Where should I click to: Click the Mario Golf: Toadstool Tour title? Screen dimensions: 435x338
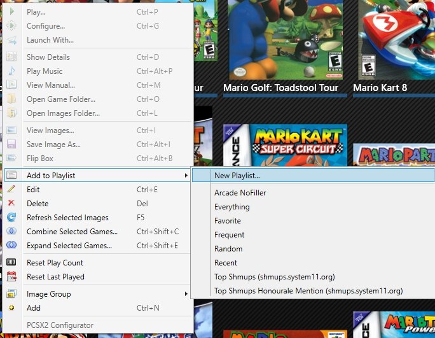click(280, 88)
